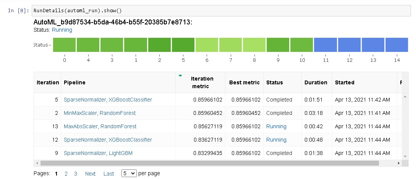Viewport: 416px width, 179px height.
Task: Click the horizontal scrollbar left arrow
Action: [x=37, y=163]
